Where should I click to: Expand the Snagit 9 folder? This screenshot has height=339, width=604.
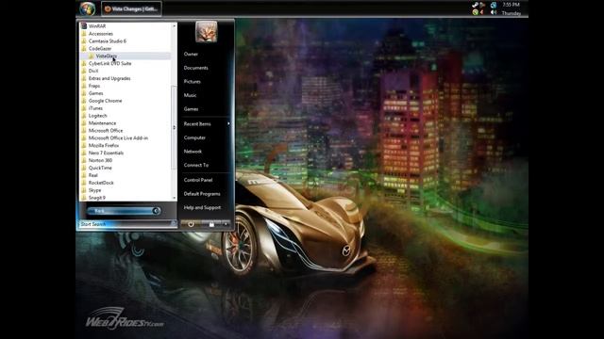pyautogui.click(x=96, y=198)
